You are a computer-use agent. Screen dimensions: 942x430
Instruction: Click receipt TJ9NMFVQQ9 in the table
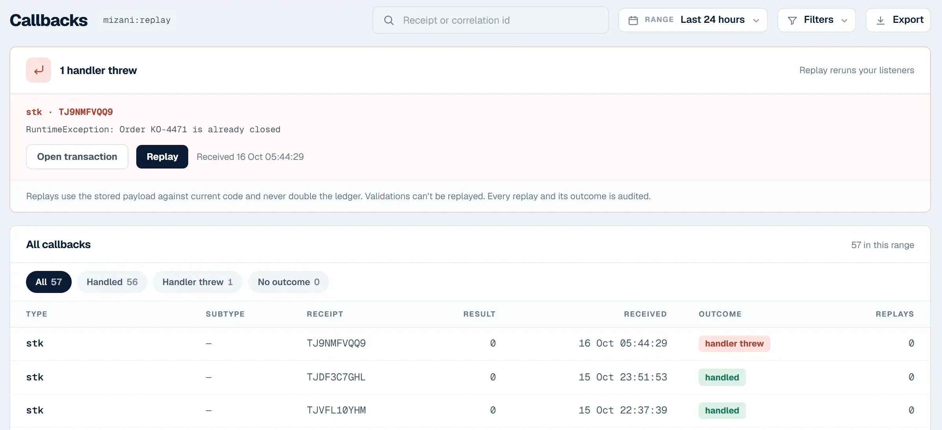tap(336, 343)
